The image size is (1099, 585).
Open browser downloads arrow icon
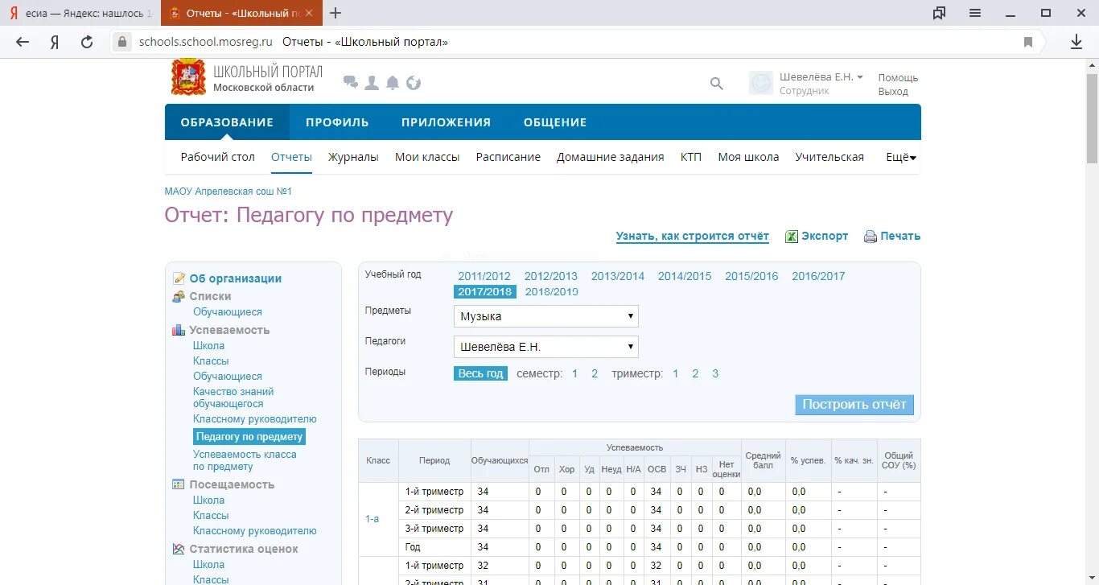(x=1076, y=43)
